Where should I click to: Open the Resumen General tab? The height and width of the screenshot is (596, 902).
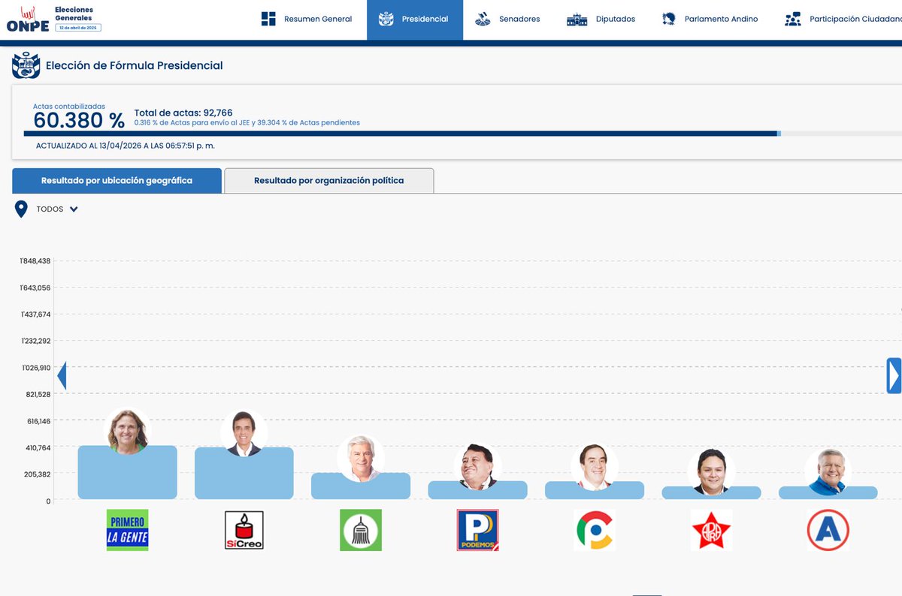[307, 20]
